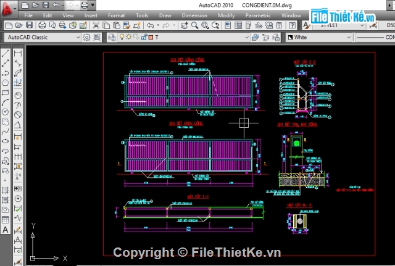Image resolution: width=395 pixels, height=266 pixels.
Task: Click the Workspace Settings gear icon
Action: pos(86,37)
